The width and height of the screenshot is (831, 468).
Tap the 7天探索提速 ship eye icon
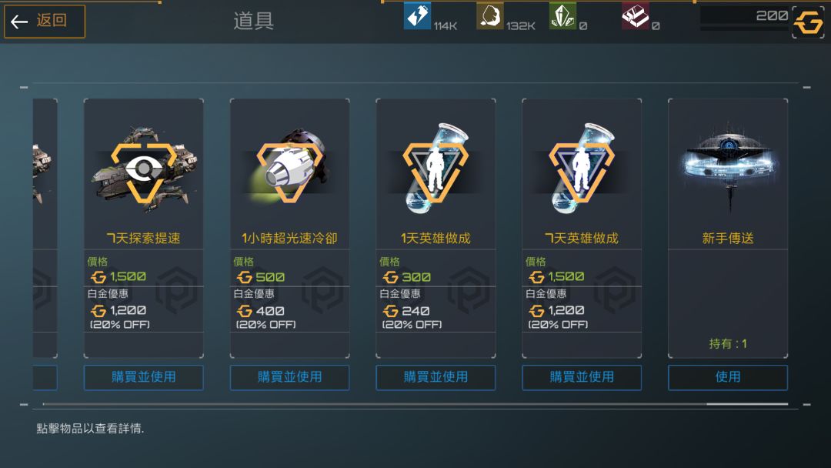(144, 169)
